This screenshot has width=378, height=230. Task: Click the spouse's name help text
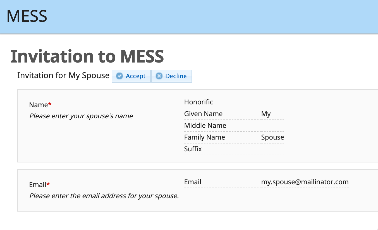[x=81, y=116]
